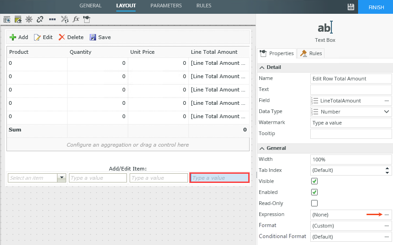The image size is (393, 245).
Task: Go to the Parameters tab
Action: [166, 6]
